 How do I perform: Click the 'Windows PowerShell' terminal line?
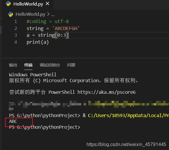click(33, 75)
